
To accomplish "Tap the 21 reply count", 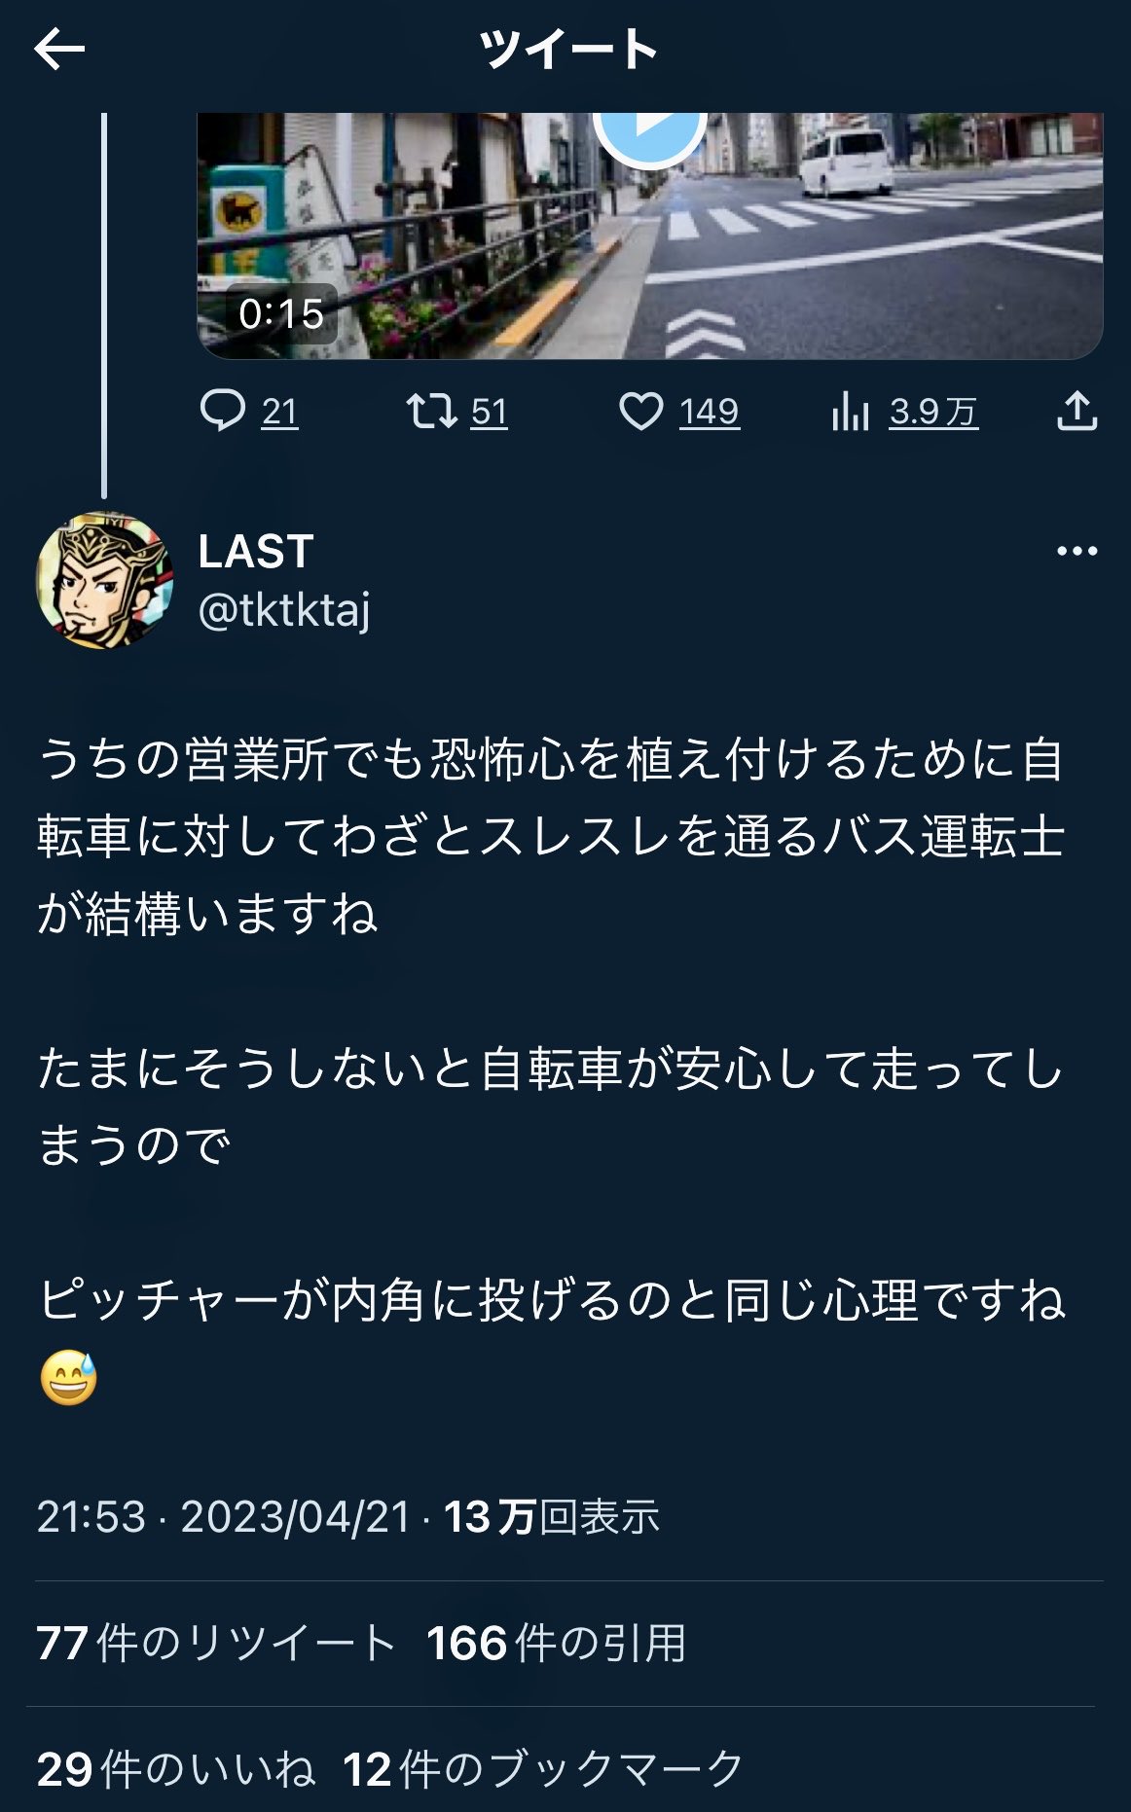I will coord(279,413).
